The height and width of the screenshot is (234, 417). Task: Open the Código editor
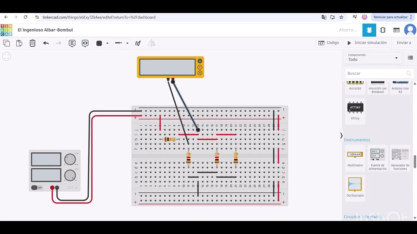[x=329, y=43]
